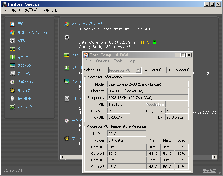
Task: Open the Help menu in Core Temp
Action: 131,61
